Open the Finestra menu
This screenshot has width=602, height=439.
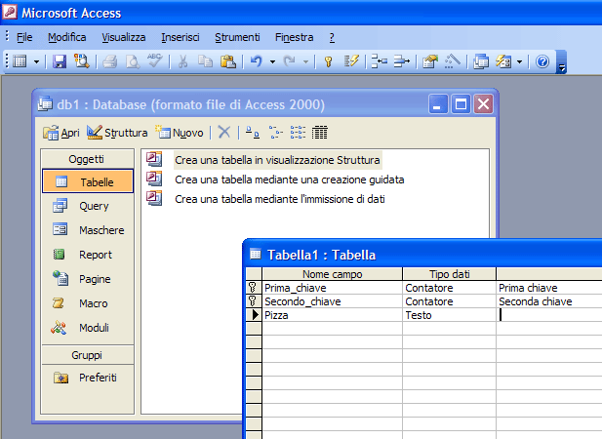(294, 37)
